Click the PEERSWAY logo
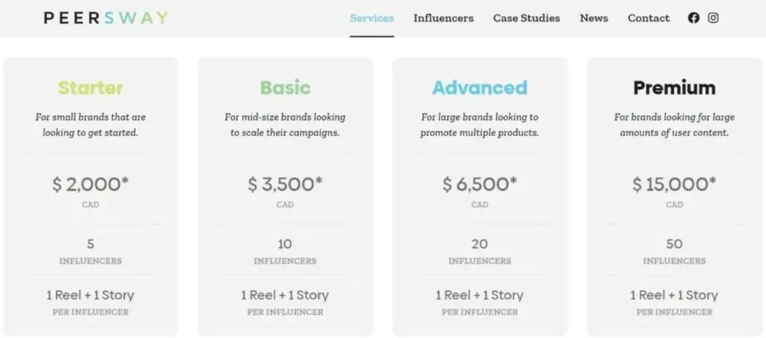 point(105,18)
